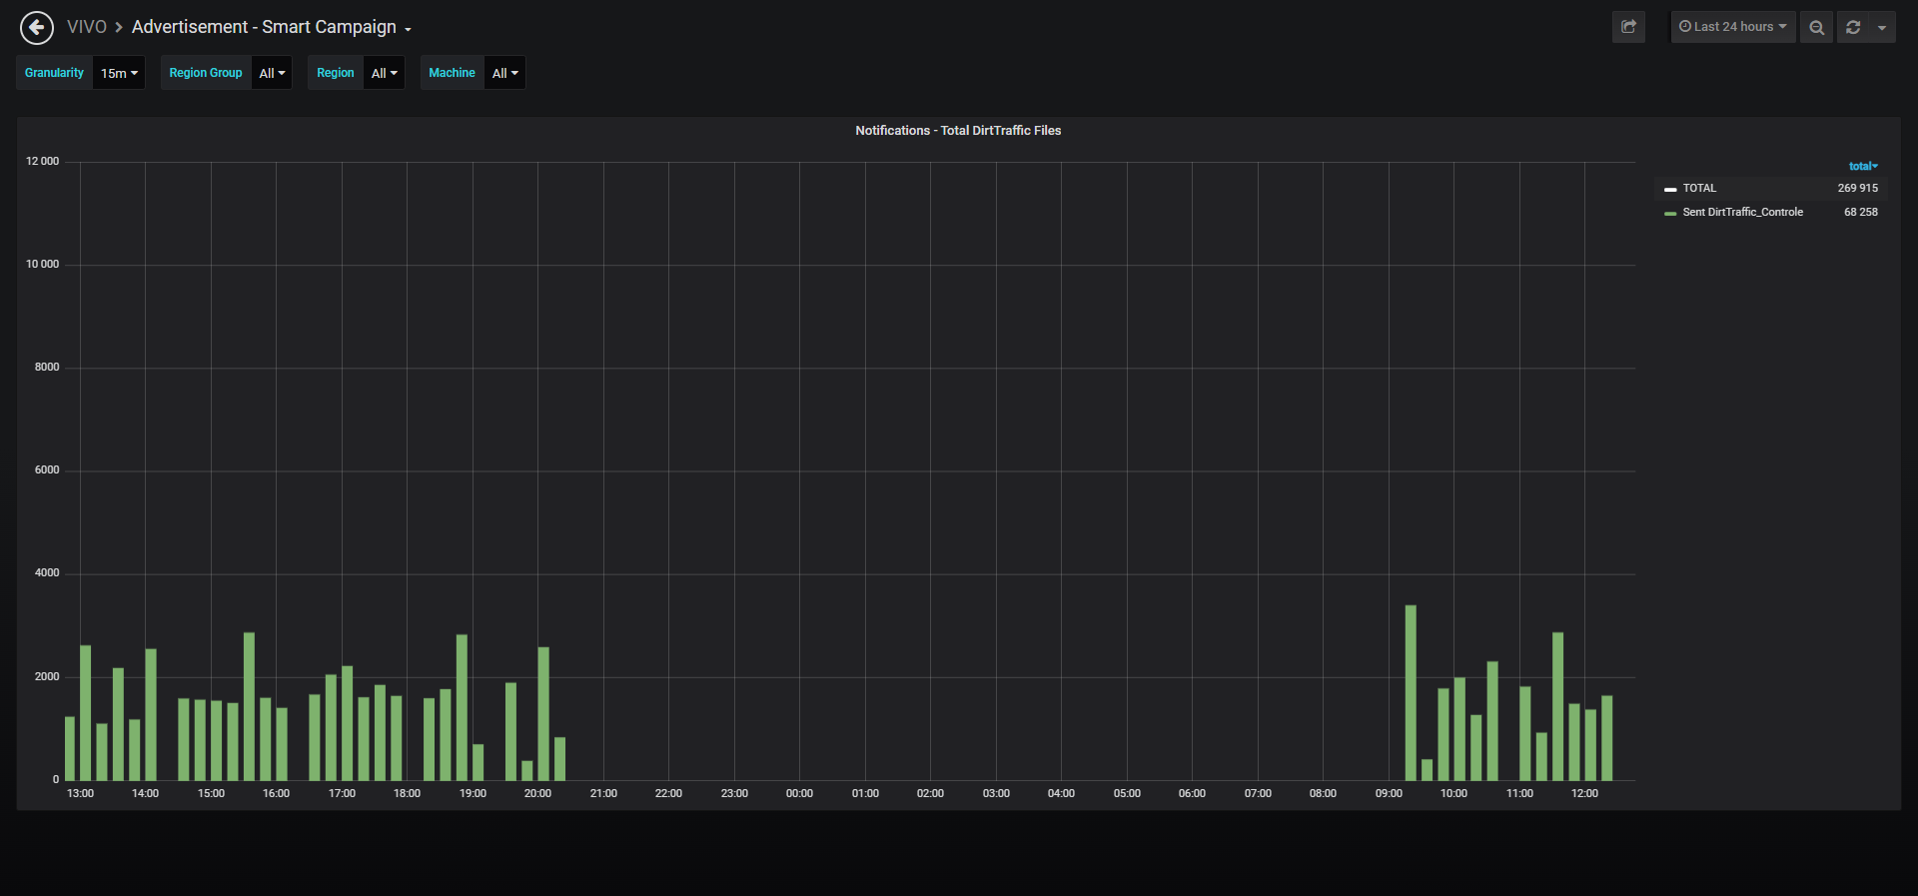Click the Granularity variable label
This screenshot has width=1918, height=896.
(x=54, y=73)
